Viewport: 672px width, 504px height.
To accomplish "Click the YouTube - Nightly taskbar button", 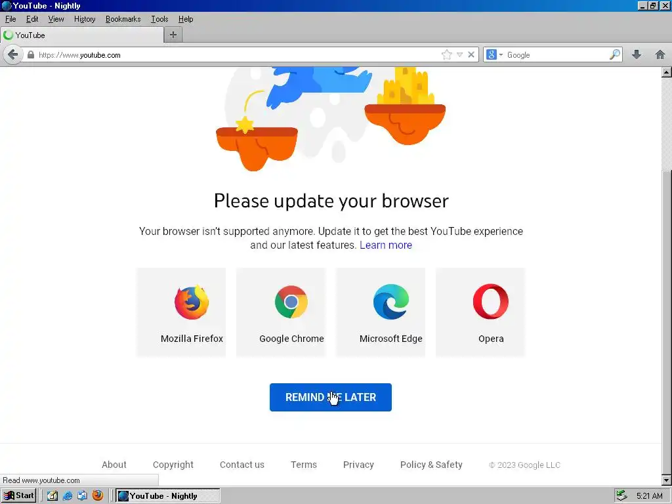I will (x=168, y=496).
